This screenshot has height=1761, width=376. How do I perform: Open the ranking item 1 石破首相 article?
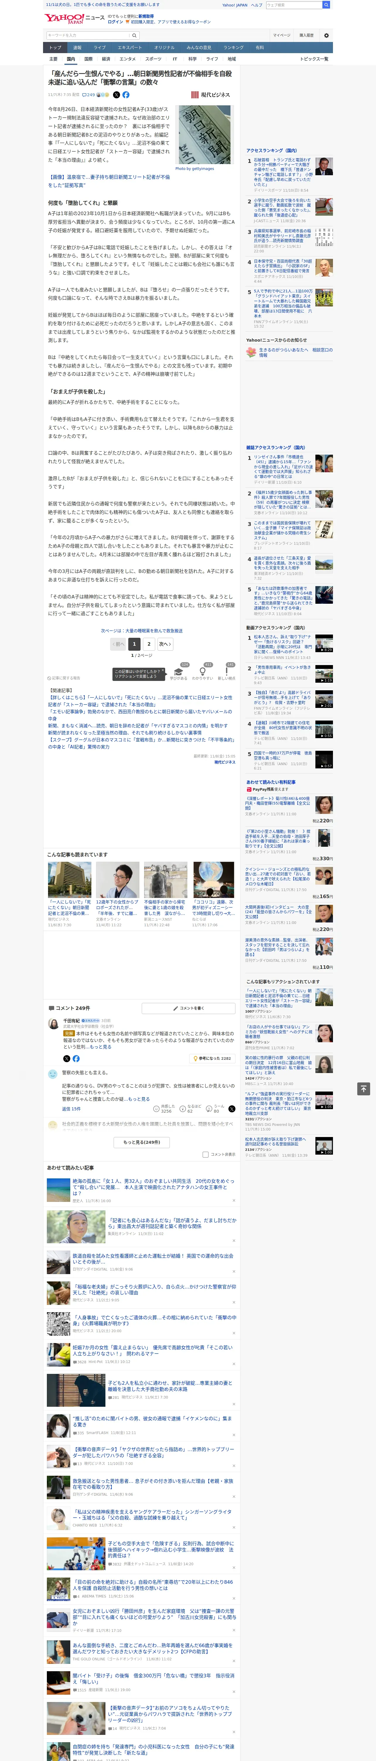(283, 172)
